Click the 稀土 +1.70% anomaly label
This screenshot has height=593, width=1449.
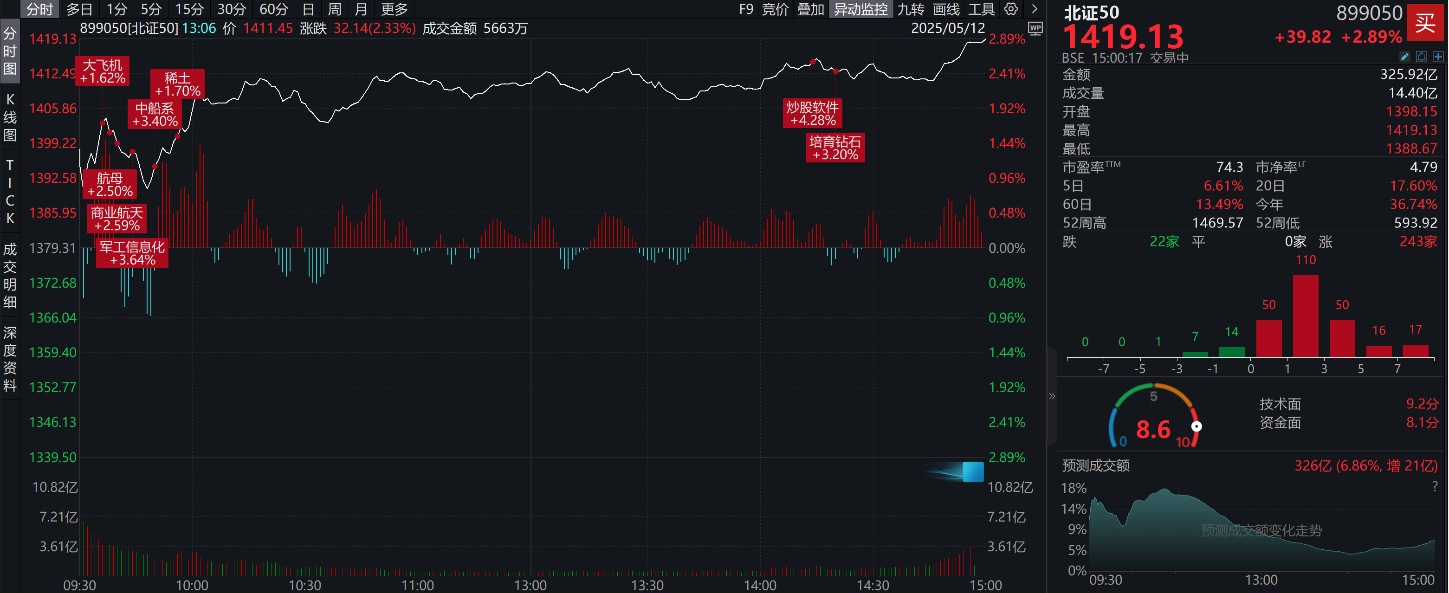point(177,84)
